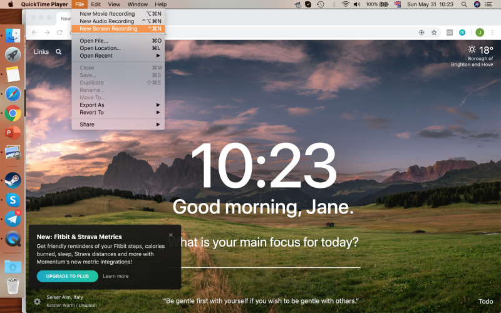Reload the Chrome page
501x313 pixels.
tap(59, 33)
